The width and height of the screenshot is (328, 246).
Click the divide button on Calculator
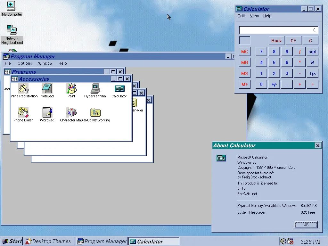(299, 52)
